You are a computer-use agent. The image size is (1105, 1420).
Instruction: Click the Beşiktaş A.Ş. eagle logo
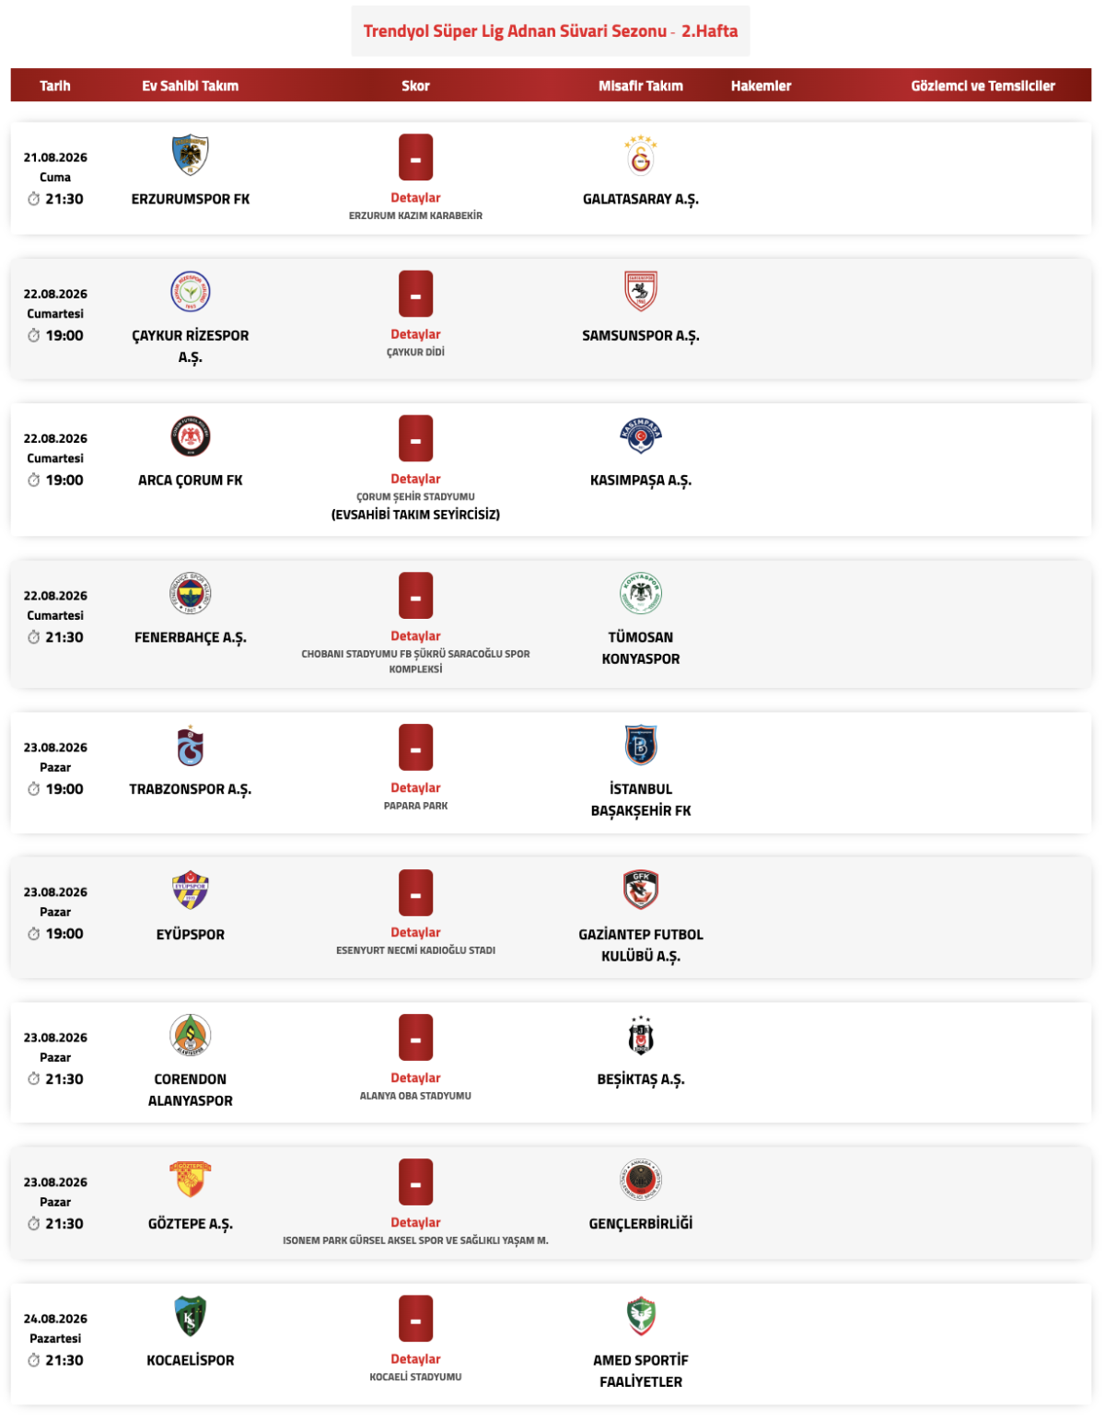click(x=640, y=1036)
